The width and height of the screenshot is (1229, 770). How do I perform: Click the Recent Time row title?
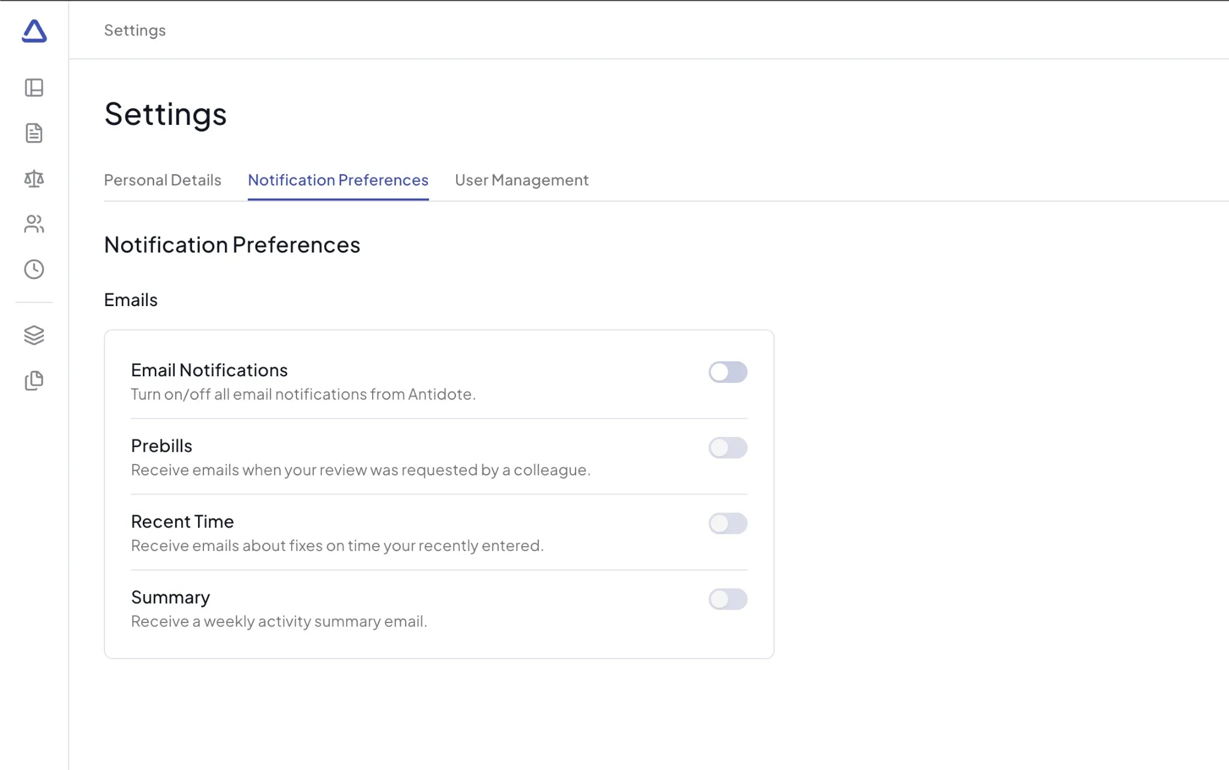pos(182,521)
